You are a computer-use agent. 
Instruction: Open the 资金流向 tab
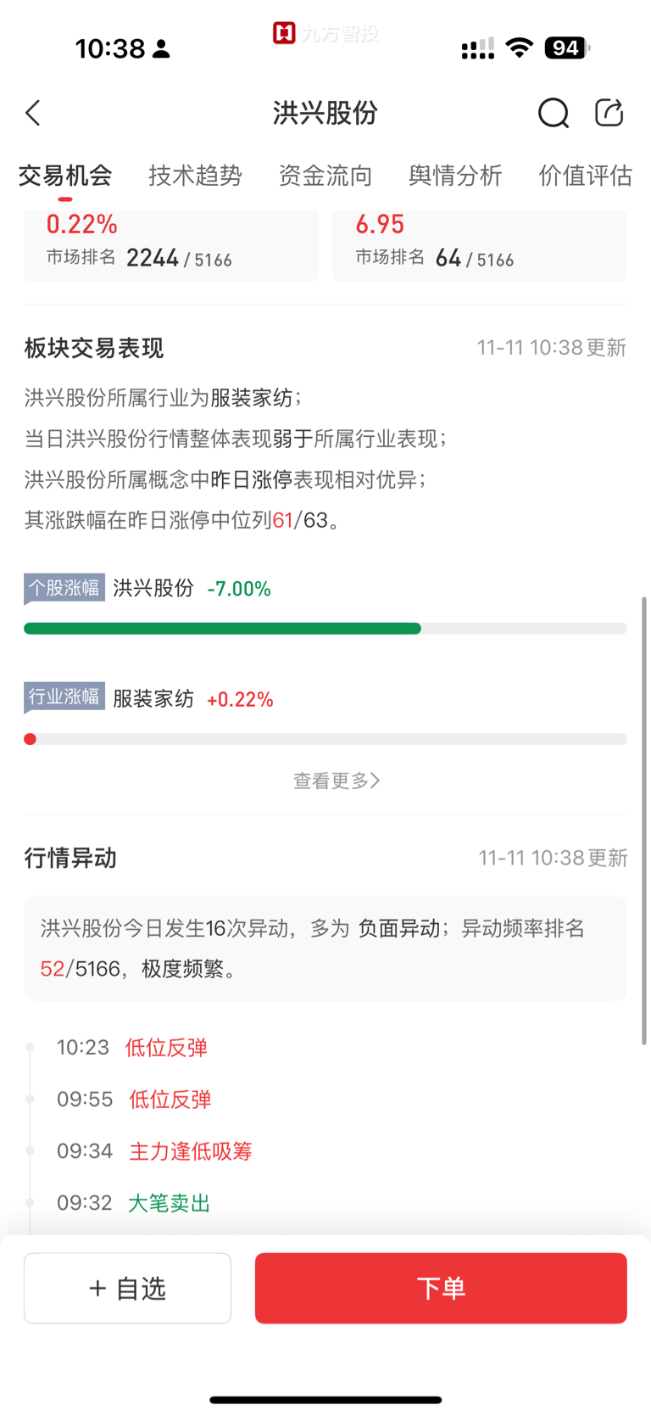pyautogui.click(x=325, y=176)
